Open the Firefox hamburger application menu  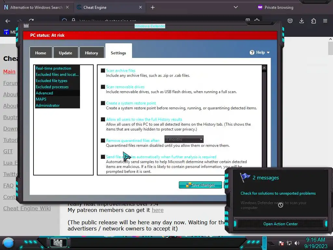click(325, 21)
